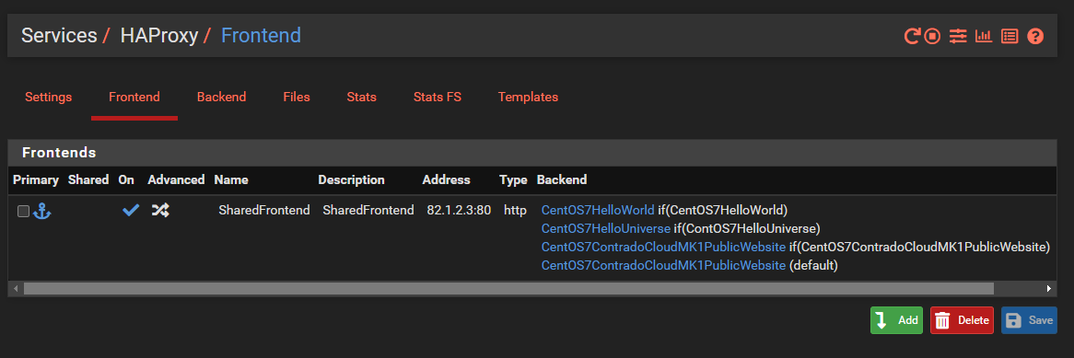
Task: Open related settings sliders icon
Action: [958, 36]
